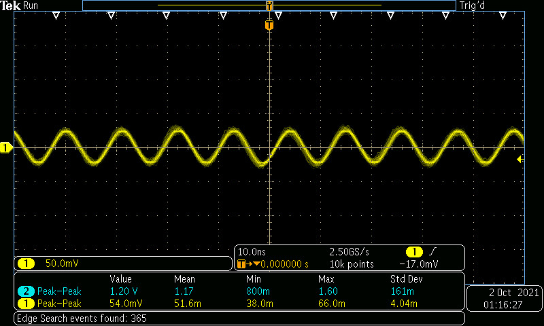Click the 2 Oct 2021 date readout

tap(513, 293)
